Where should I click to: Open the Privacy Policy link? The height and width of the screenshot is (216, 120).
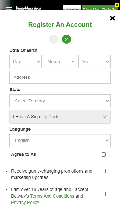click(x=25, y=202)
